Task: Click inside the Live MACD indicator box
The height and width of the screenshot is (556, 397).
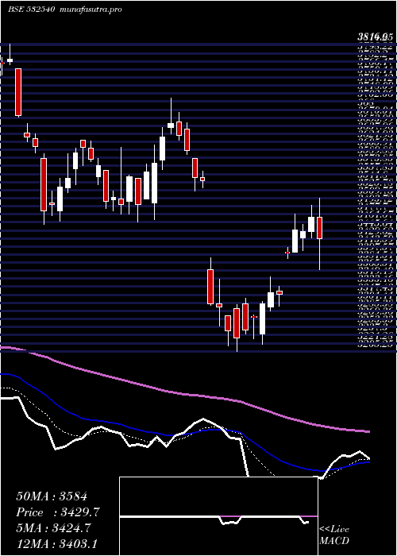Action: [x=218, y=516]
